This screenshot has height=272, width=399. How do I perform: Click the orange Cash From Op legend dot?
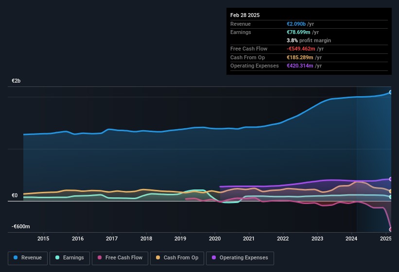click(158, 258)
